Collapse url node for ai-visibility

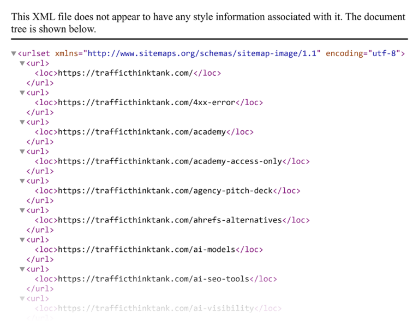(22, 299)
